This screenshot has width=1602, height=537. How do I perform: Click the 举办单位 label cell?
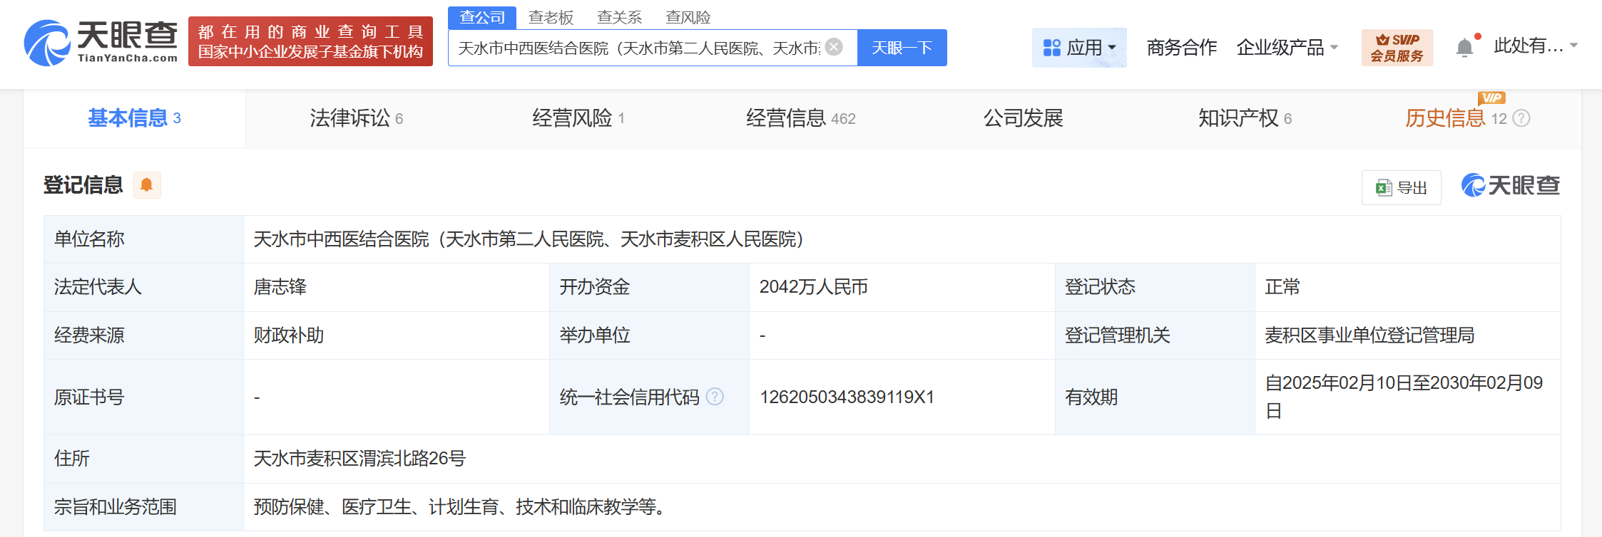pos(649,335)
